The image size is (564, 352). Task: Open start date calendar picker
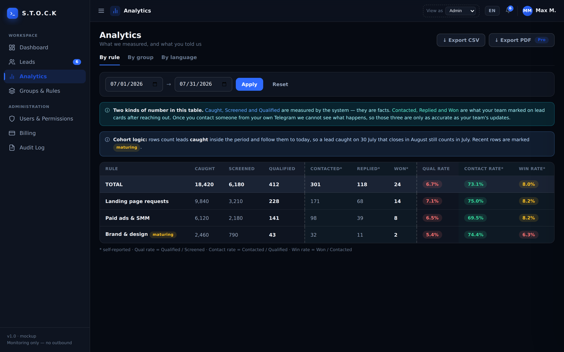point(155,84)
